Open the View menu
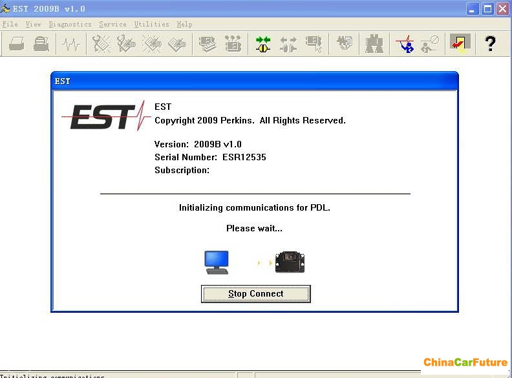 pos(33,25)
